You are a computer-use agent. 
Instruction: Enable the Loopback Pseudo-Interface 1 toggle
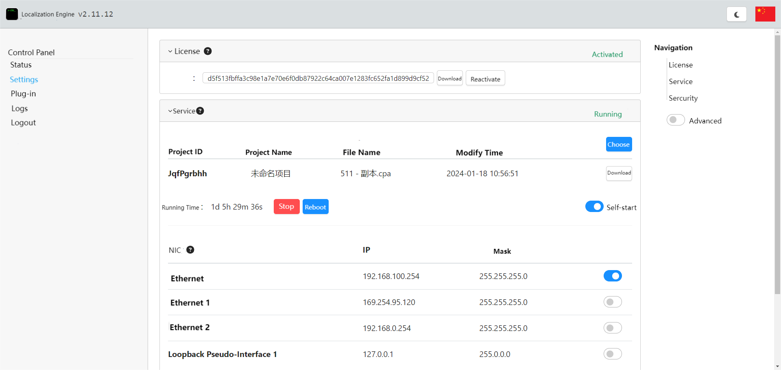pyautogui.click(x=612, y=354)
